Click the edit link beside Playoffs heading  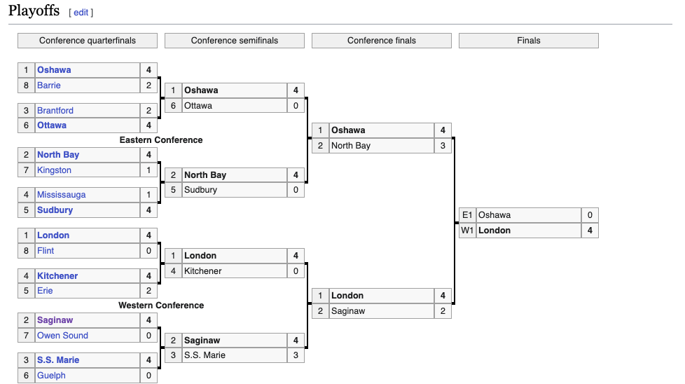pyautogui.click(x=81, y=13)
